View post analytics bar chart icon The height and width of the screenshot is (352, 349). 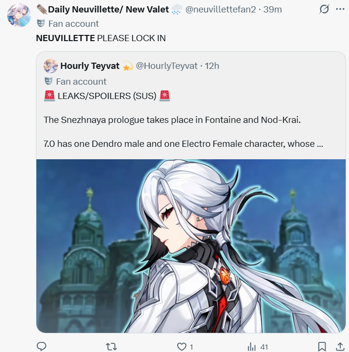click(252, 347)
